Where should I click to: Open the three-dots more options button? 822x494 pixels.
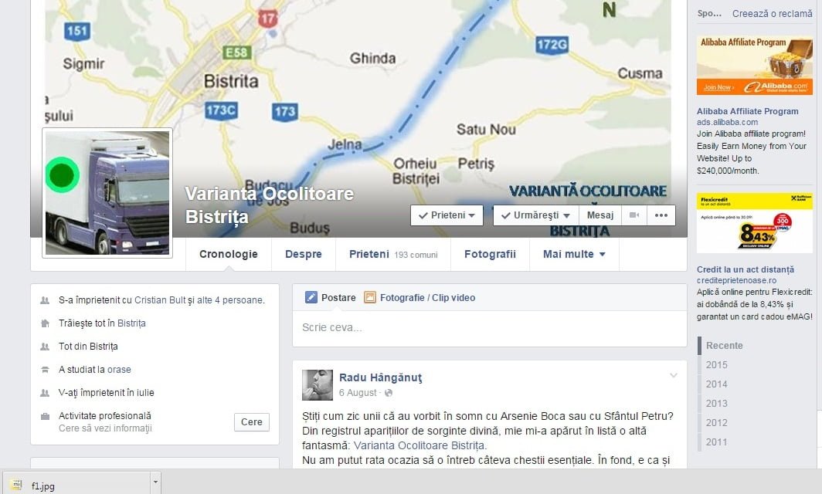click(x=661, y=215)
